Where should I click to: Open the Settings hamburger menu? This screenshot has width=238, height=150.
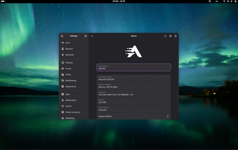pyautogui.click(x=86, y=36)
